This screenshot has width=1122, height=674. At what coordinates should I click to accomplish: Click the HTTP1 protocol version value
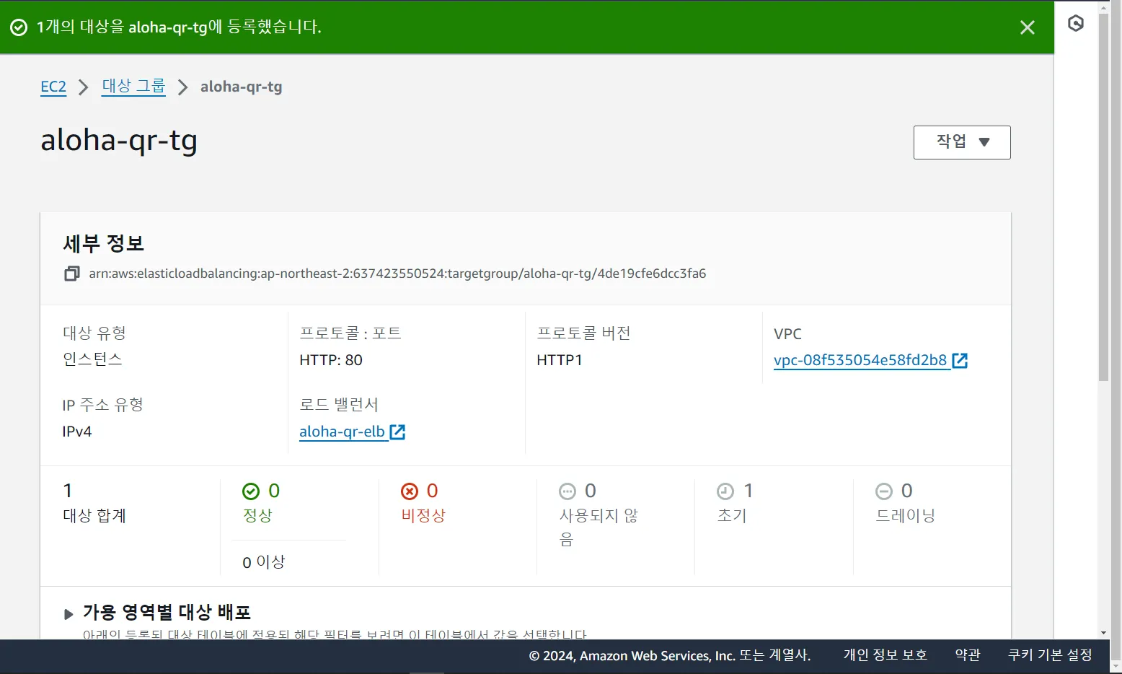pyautogui.click(x=560, y=360)
